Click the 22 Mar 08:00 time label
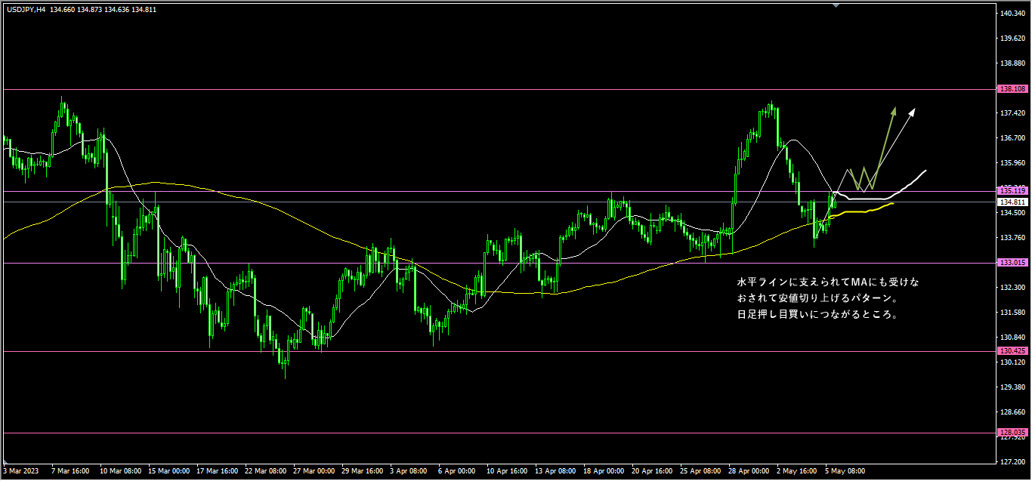The image size is (1032, 481). 266,470
